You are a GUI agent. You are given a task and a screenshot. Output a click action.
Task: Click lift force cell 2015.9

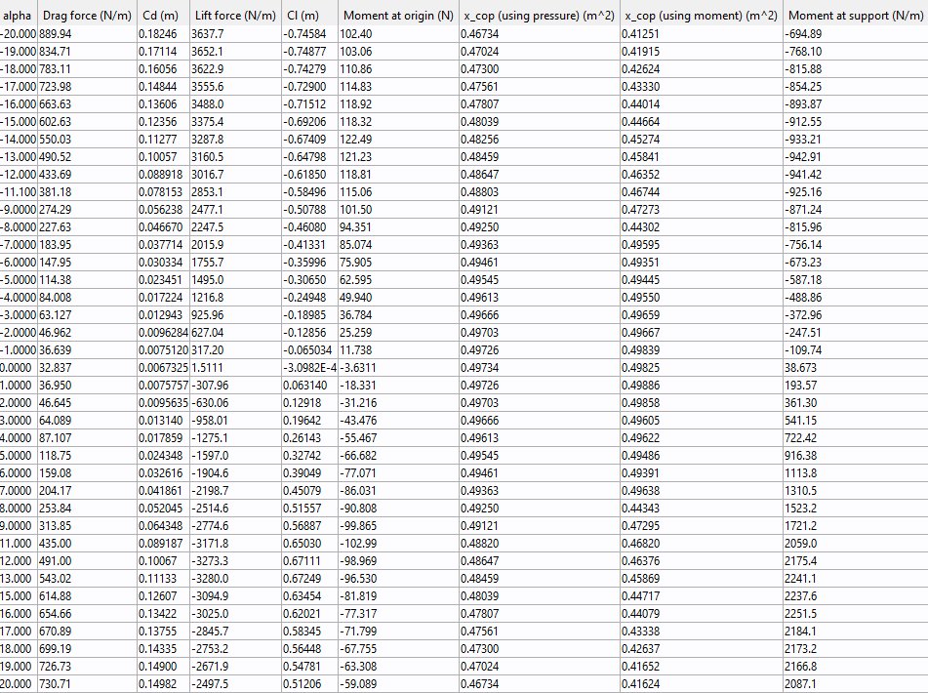tap(235, 245)
